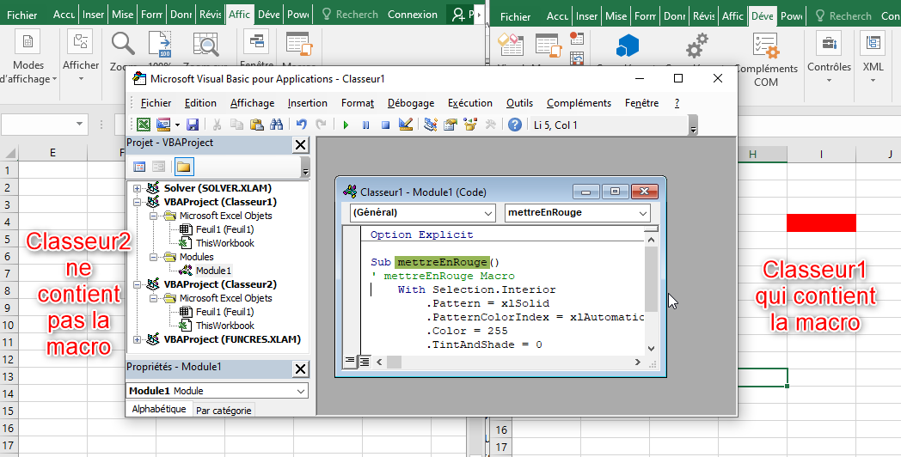The image size is (901, 457).
Task: Open the Outils menu in VBA editor
Action: [x=519, y=103]
